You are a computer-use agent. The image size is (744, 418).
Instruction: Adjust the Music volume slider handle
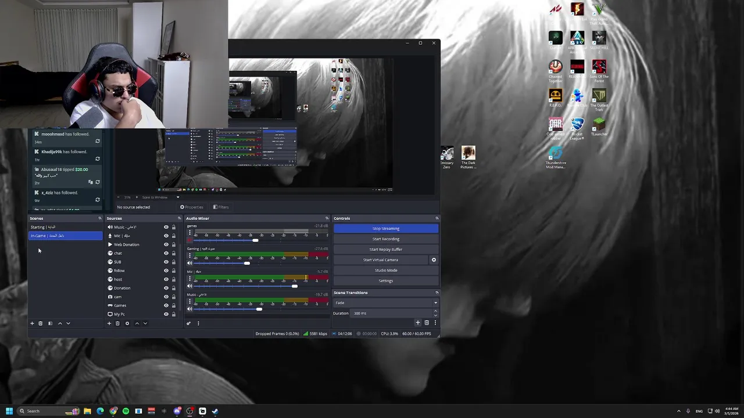259,309
